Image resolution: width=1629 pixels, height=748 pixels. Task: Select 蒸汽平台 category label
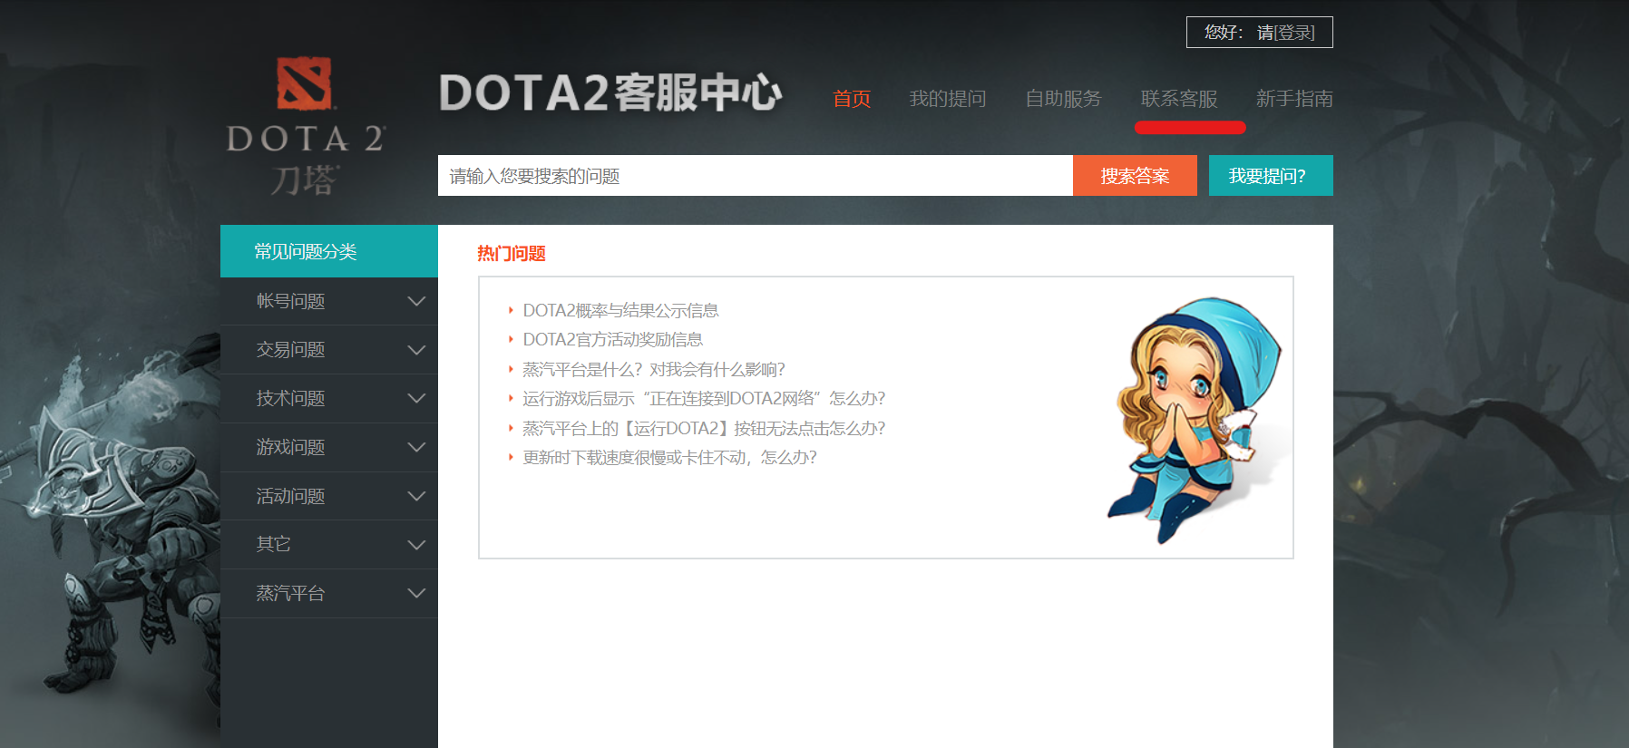click(x=290, y=593)
